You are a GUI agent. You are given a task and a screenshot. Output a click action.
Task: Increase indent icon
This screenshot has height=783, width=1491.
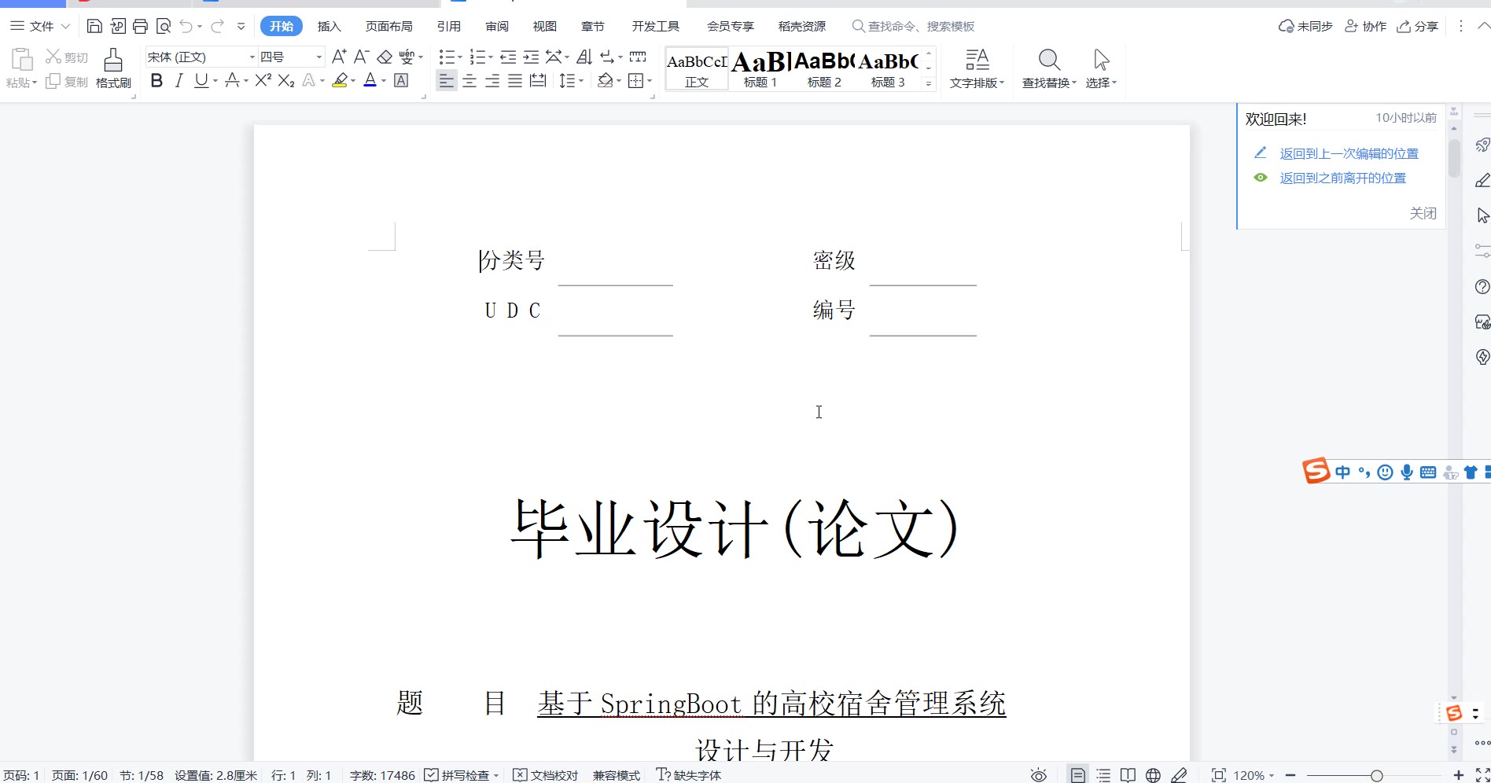click(532, 57)
